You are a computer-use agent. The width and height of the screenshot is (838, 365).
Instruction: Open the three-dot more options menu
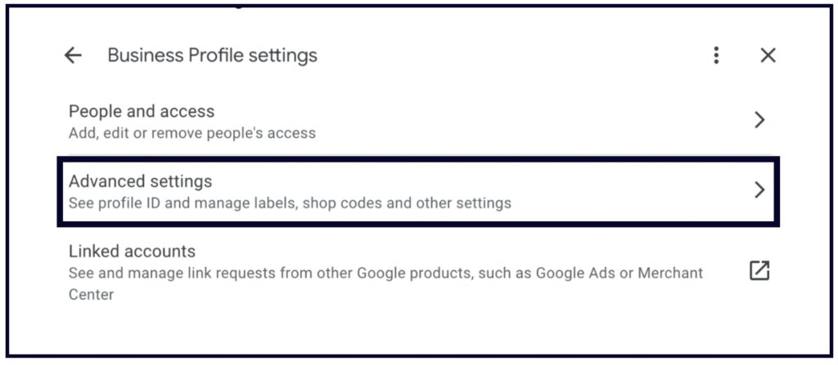[x=716, y=56]
